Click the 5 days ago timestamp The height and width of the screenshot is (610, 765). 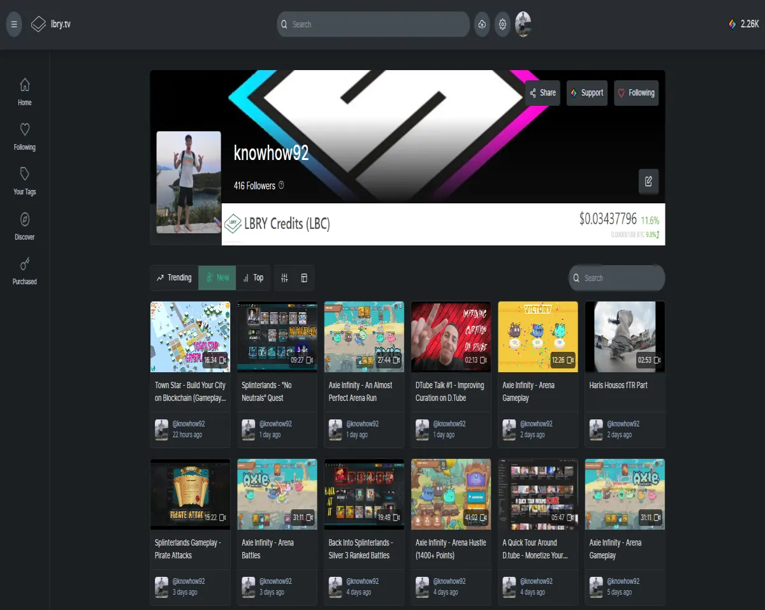(619, 592)
